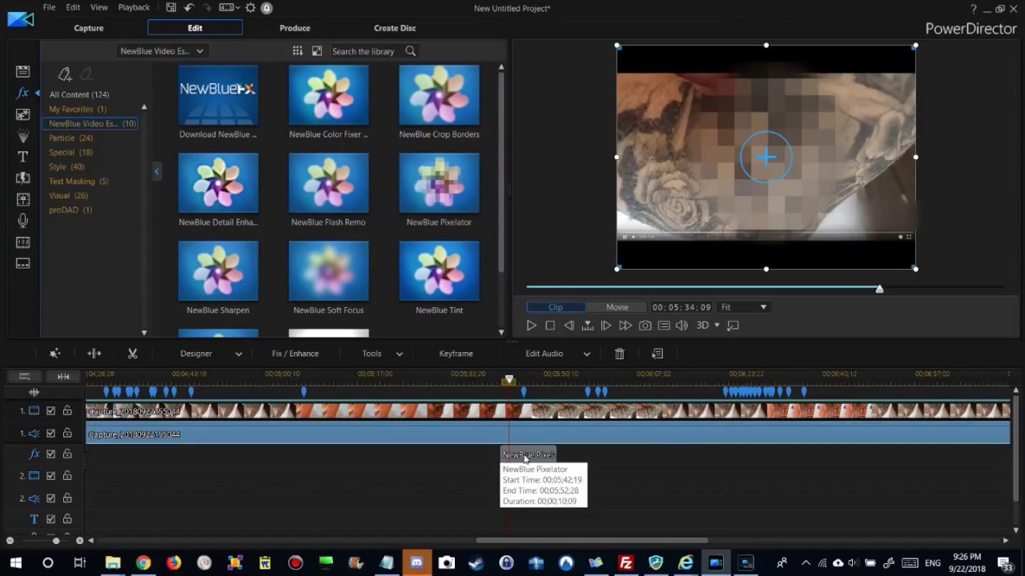Click the timeline zoom slider handle
Image resolution: width=1025 pixels, height=576 pixels.
(56, 541)
